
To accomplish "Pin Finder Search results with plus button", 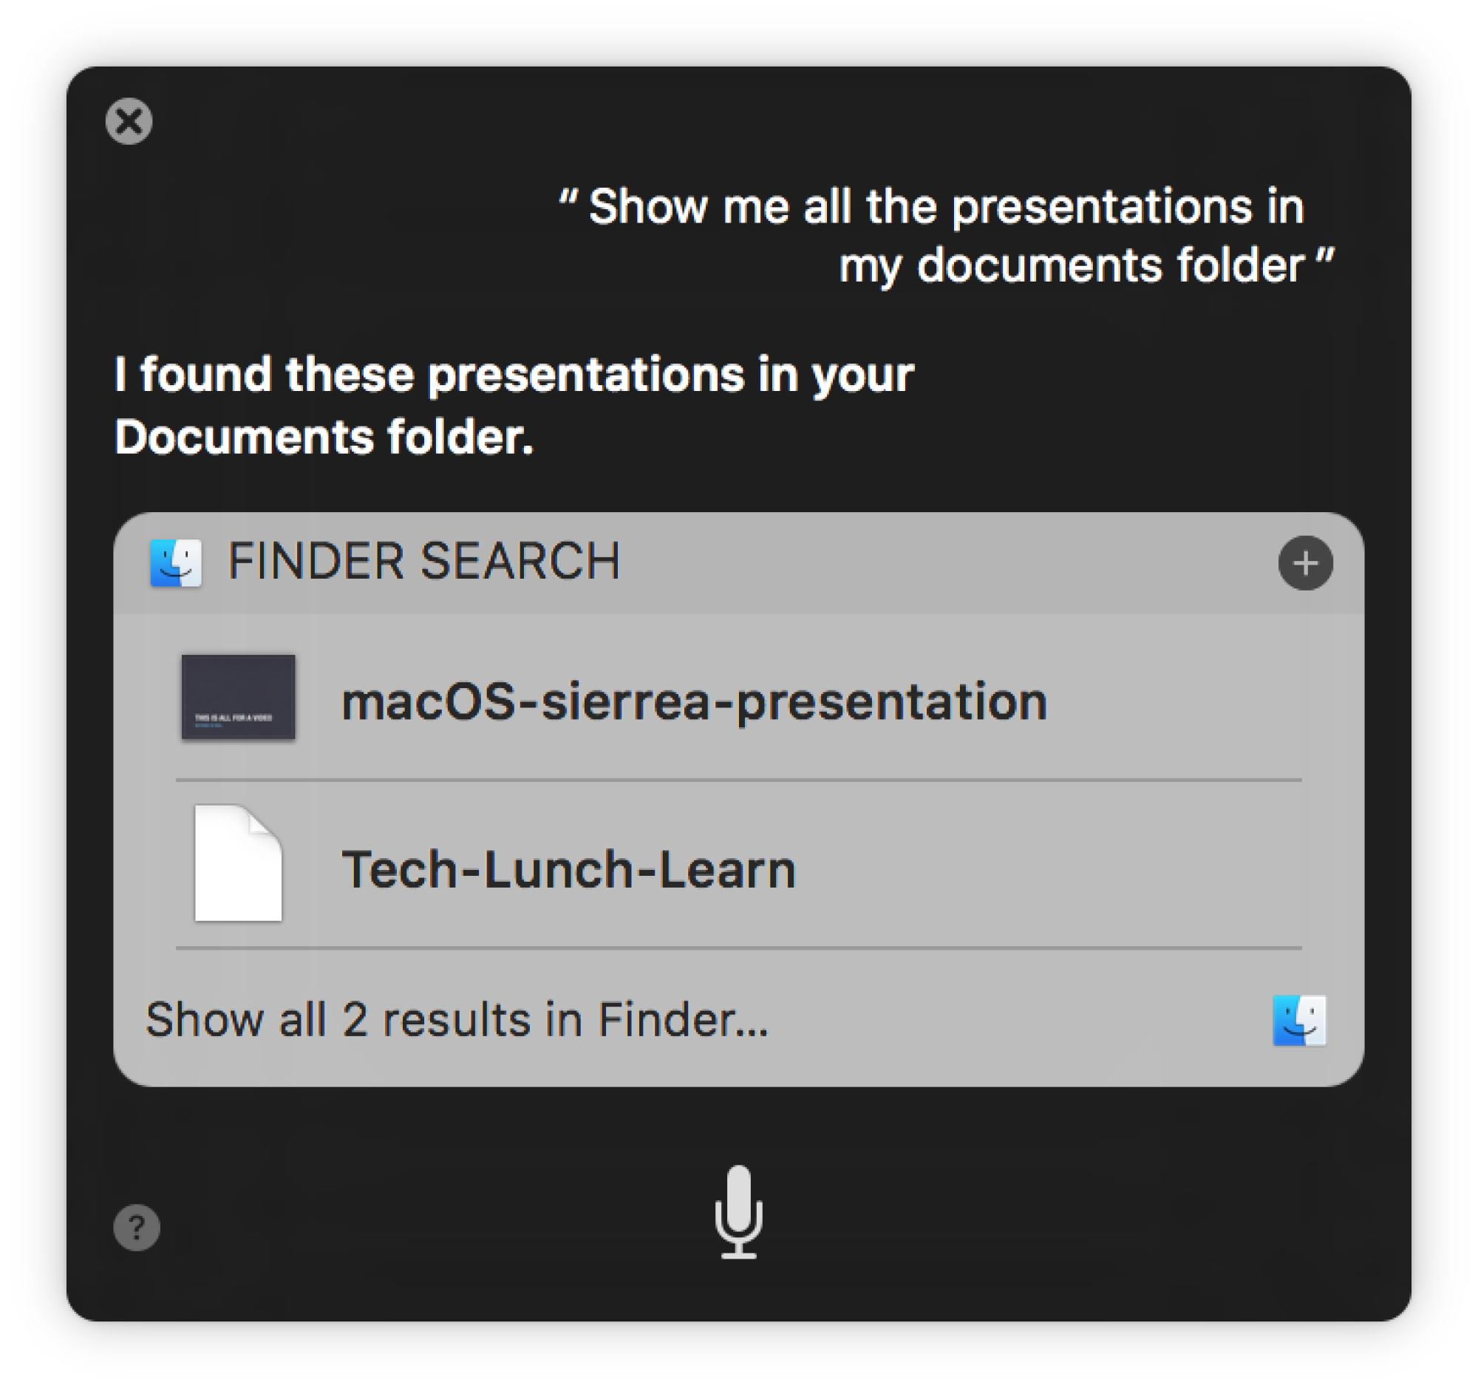I will point(1306,562).
